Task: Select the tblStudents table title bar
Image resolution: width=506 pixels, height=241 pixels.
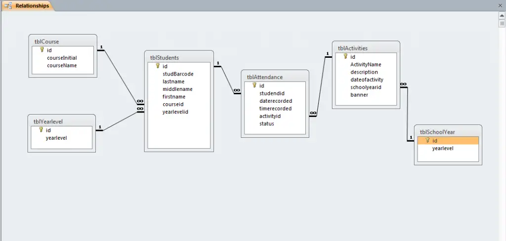Action: (179, 58)
